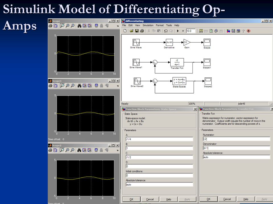Open a model file from the differentiating toolbar

(x=132, y=31)
